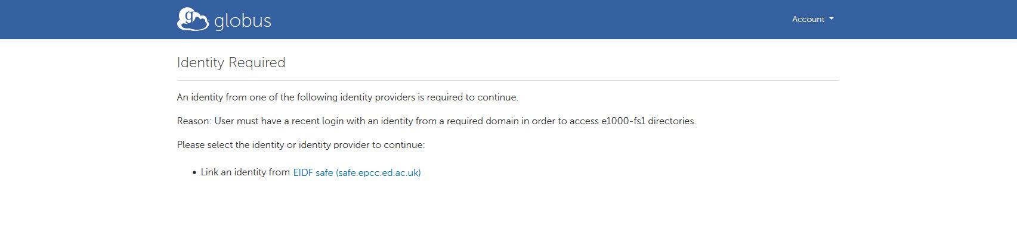Click the "g" letter inside cloud logo
The width and height of the screenshot is (1017, 252).
[x=188, y=17]
